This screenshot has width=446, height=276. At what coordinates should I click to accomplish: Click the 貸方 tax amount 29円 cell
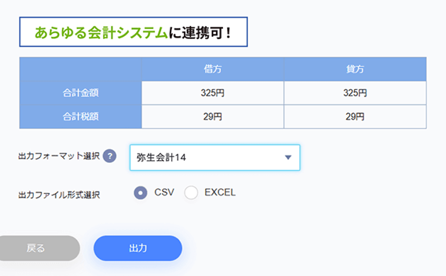coord(355,117)
